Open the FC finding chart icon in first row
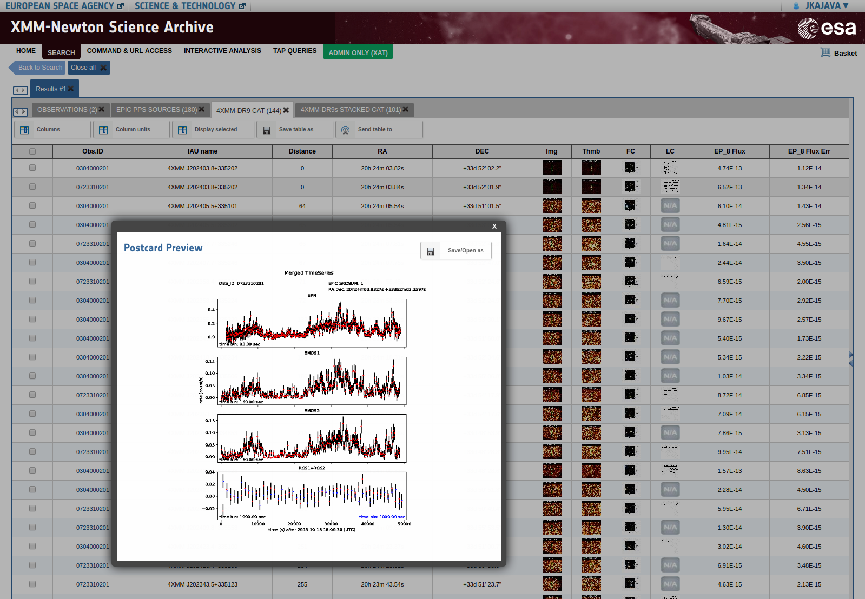This screenshot has width=865, height=599. pyautogui.click(x=631, y=168)
